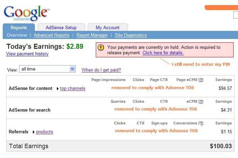Open the Reports tab
Viewport: 238px width, 158px height.
pyautogui.click(x=19, y=27)
